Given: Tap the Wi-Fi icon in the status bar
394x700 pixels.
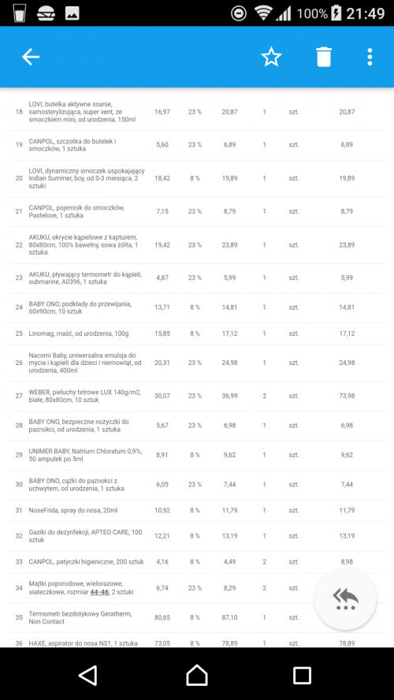Looking at the screenshot, I should point(263,13).
